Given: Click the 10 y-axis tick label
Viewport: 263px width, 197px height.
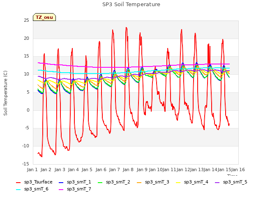Looking at the screenshot, I should pos(26,74).
